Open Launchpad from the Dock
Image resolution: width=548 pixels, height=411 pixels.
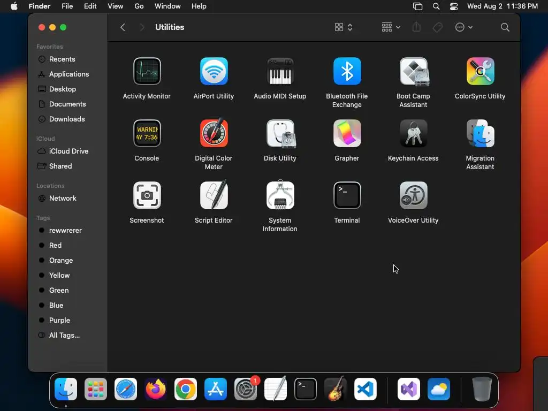96,389
